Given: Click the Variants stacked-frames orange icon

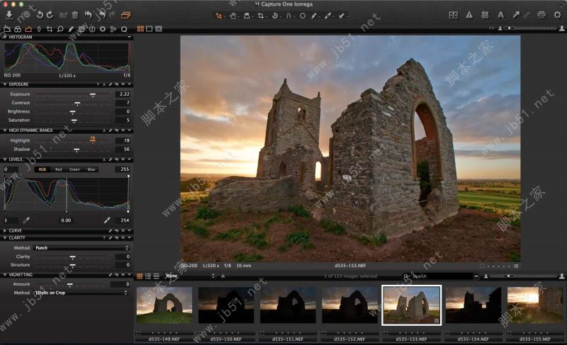Looking at the screenshot, I should [125, 15].
